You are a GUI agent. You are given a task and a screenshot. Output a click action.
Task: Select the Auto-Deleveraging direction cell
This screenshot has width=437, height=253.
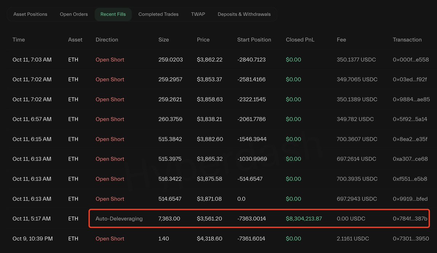pos(119,219)
